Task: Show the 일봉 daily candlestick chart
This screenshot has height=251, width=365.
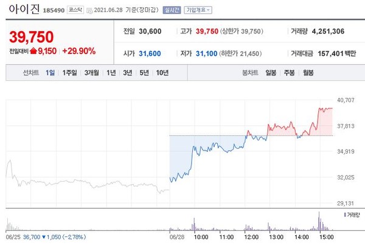Action: coord(271,73)
